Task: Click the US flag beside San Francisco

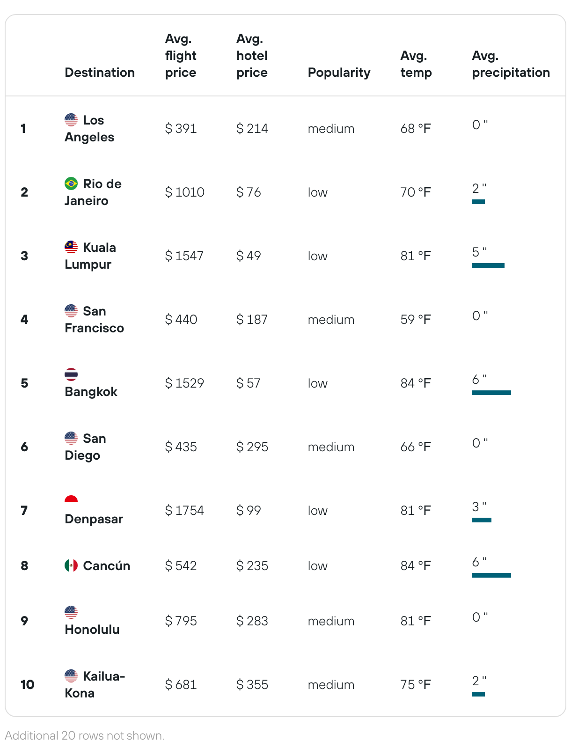Action: coord(71,311)
